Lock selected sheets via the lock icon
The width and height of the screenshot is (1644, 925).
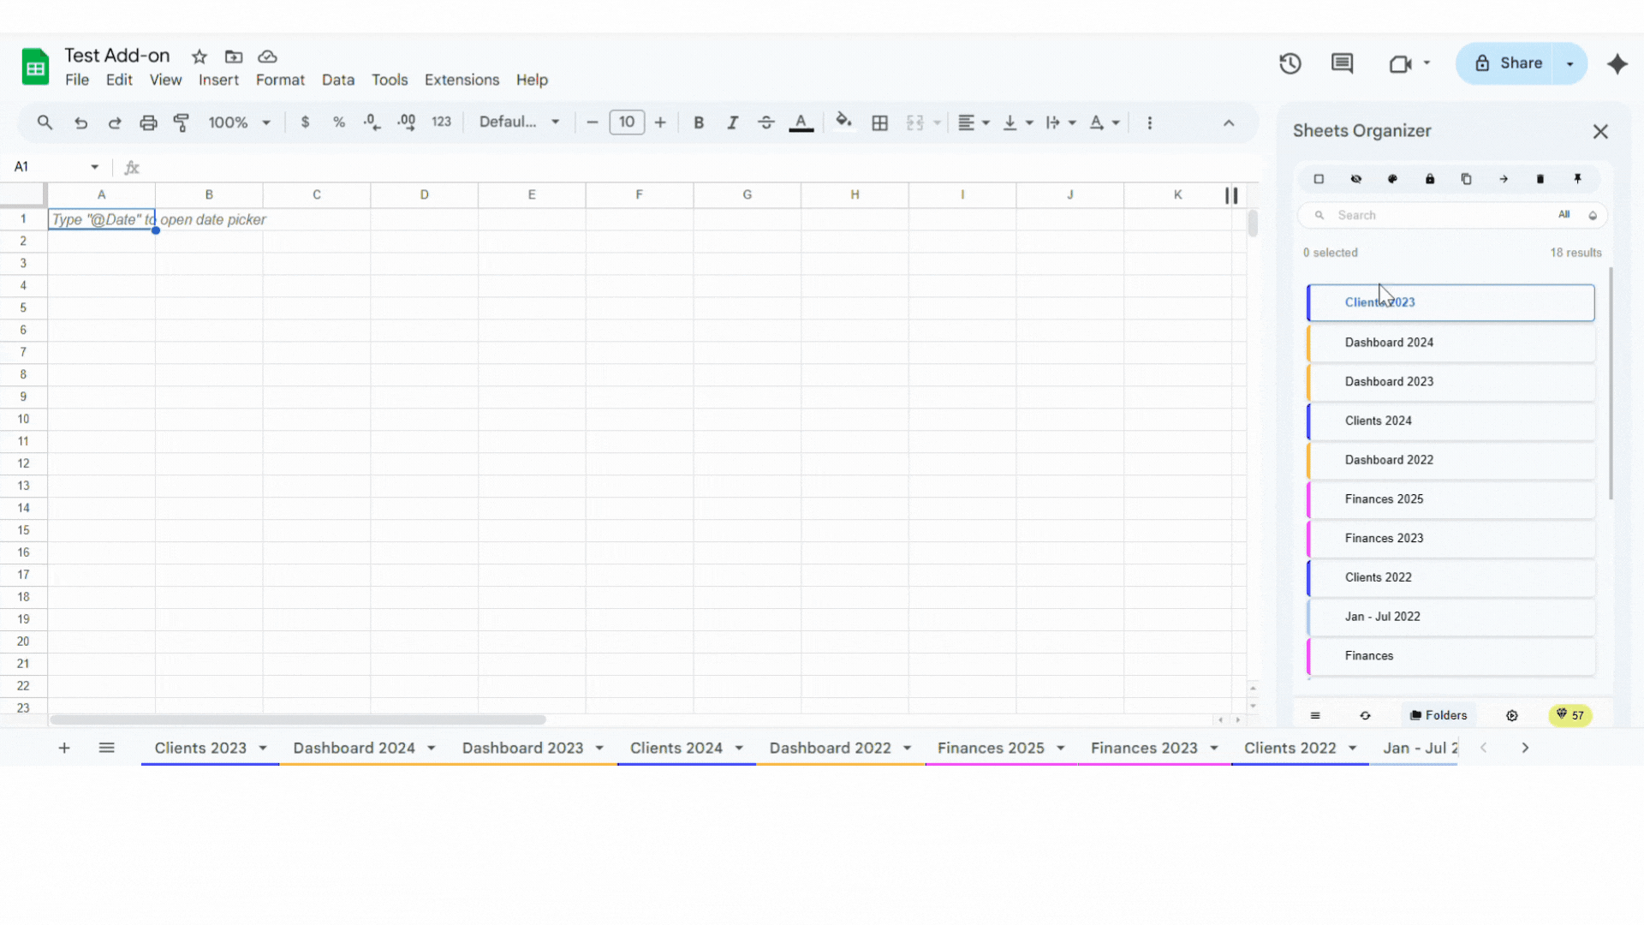pos(1429,179)
